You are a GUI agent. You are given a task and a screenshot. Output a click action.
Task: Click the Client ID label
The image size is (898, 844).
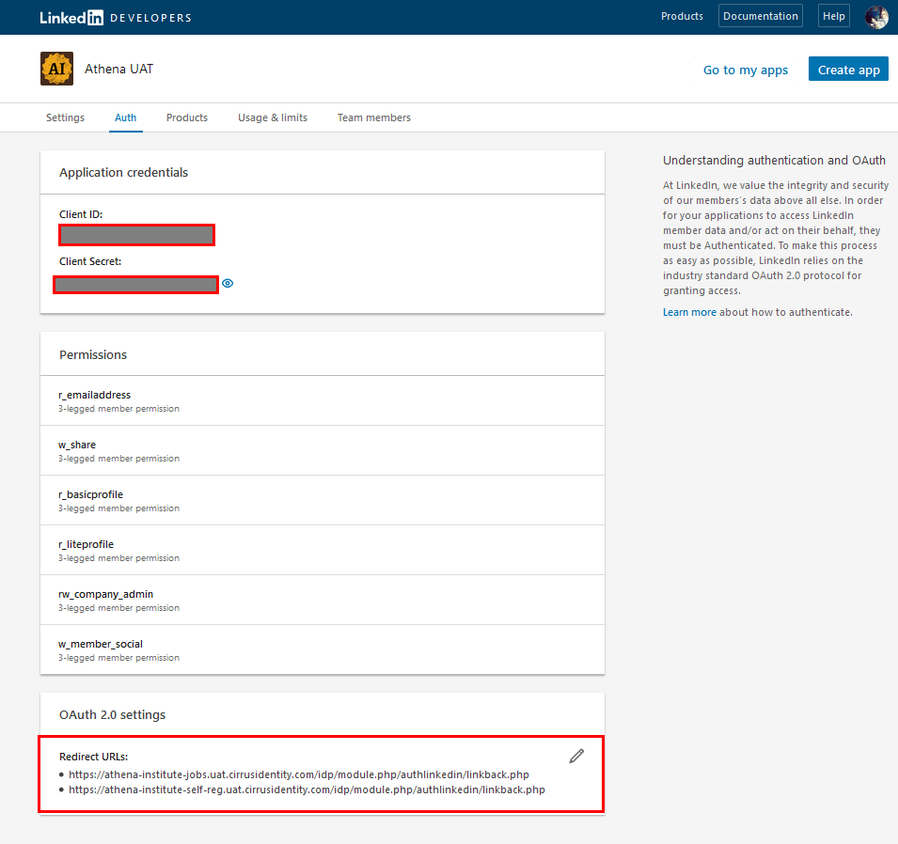[81, 214]
